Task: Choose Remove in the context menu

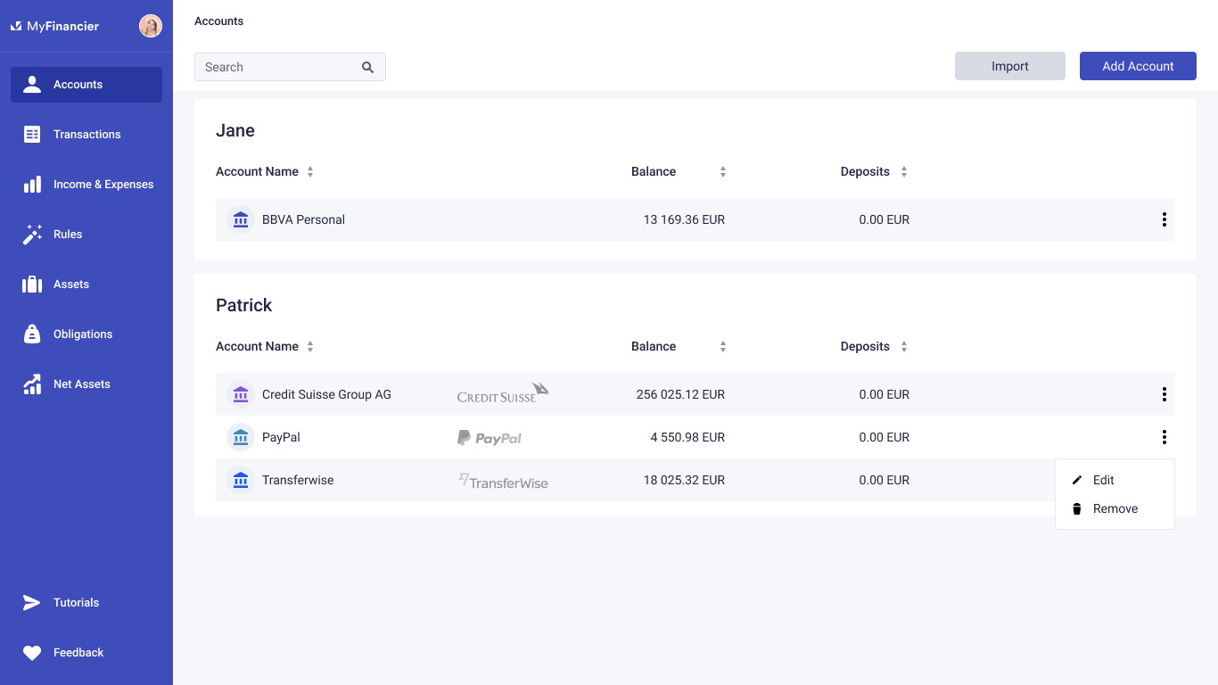Action: (1115, 508)
